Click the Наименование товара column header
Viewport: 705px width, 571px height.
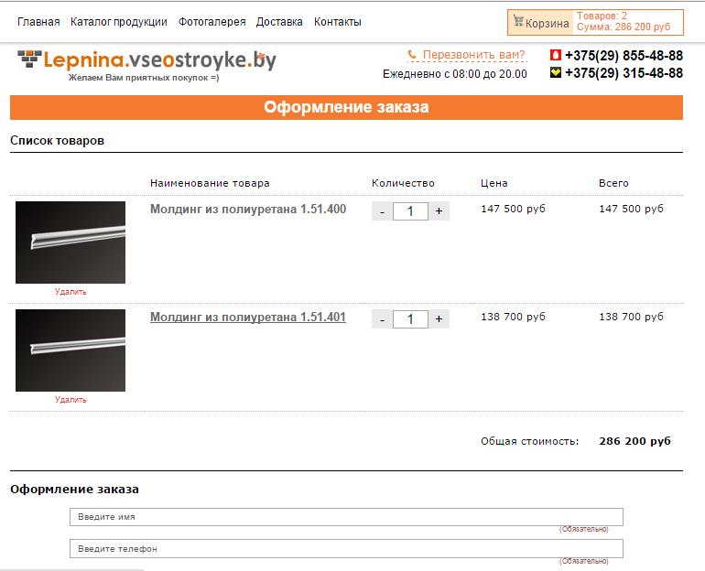[210, 183]
